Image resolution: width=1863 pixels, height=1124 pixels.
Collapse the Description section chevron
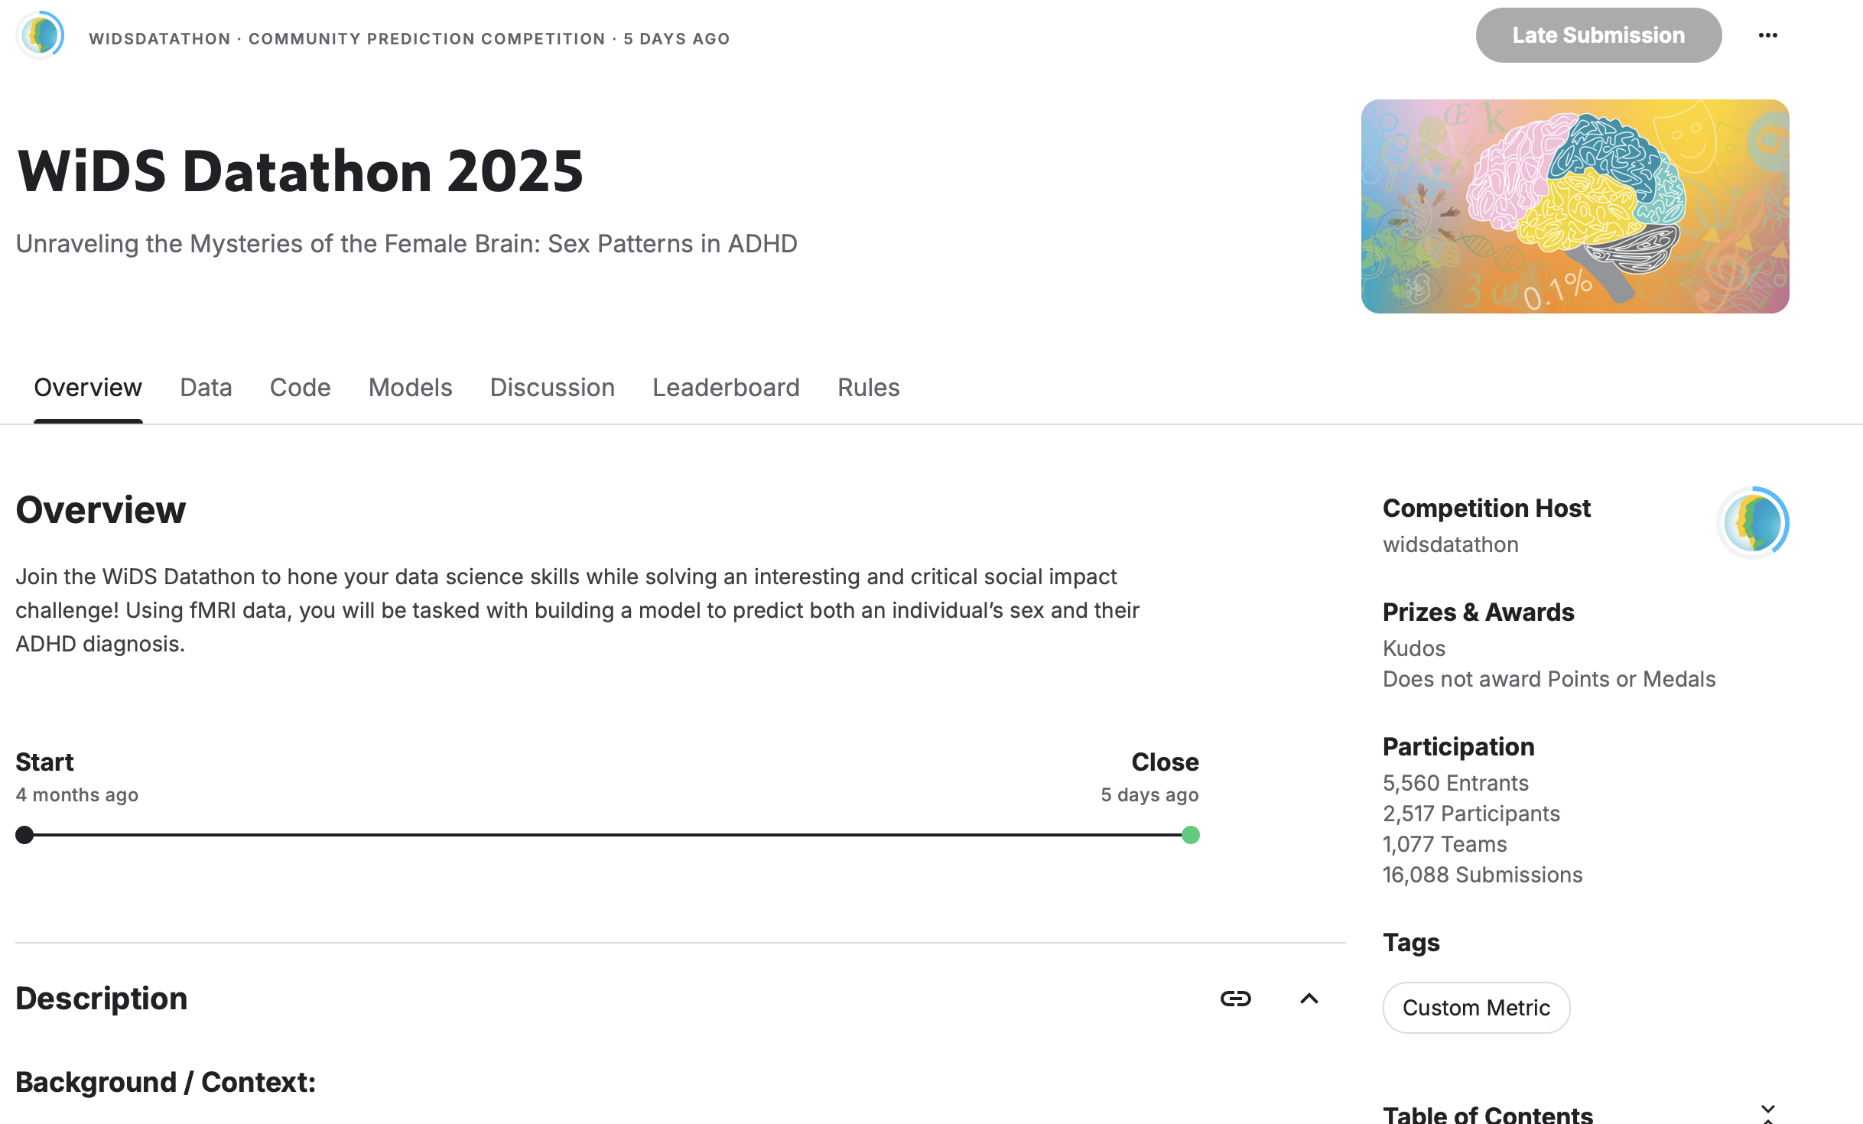pos(1309,999)
